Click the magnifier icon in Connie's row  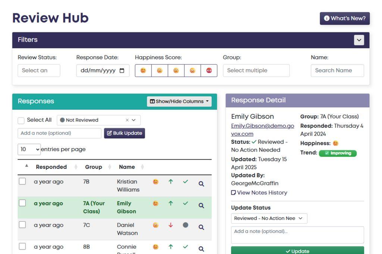(201, 249)
